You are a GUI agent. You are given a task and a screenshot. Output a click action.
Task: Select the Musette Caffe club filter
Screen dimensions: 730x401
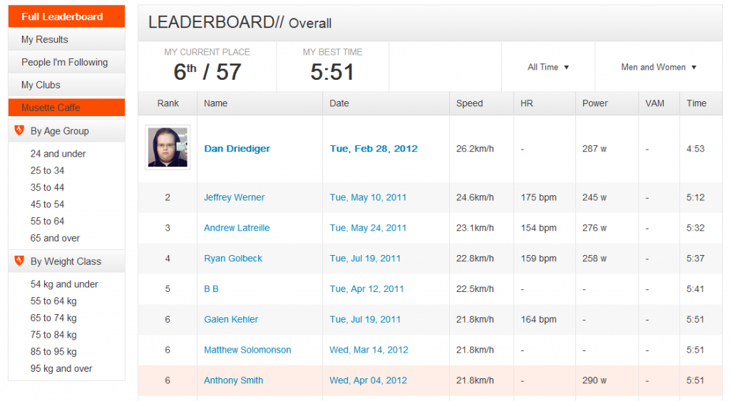[66, 108]
